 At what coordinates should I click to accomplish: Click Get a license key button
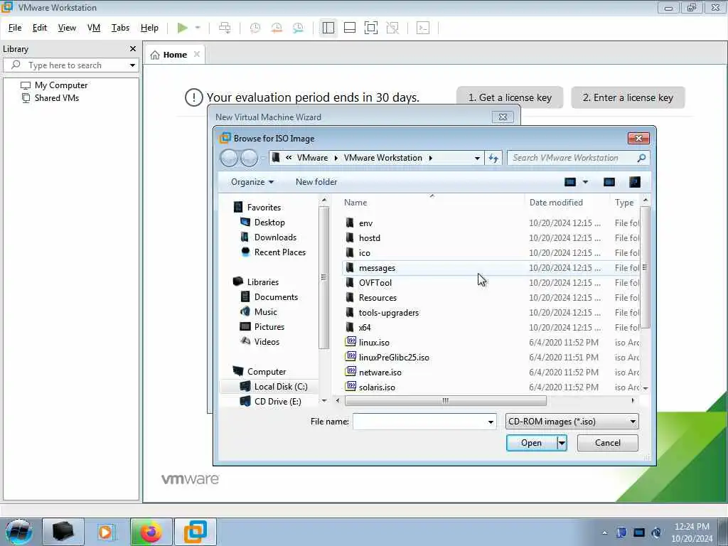click(510, 97)
